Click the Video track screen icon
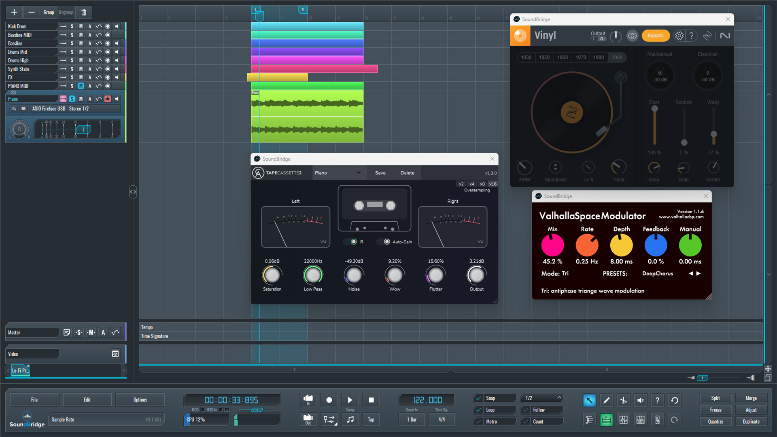The height and width of the screenshot is (437, 777). [115, 354]
